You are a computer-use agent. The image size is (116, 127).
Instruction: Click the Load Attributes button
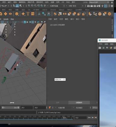click(x=79, y=103)
